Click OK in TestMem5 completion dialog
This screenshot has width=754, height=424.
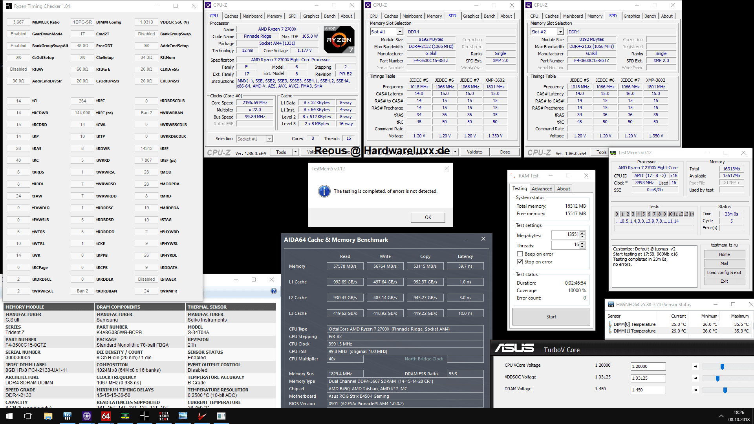(428, 217)
